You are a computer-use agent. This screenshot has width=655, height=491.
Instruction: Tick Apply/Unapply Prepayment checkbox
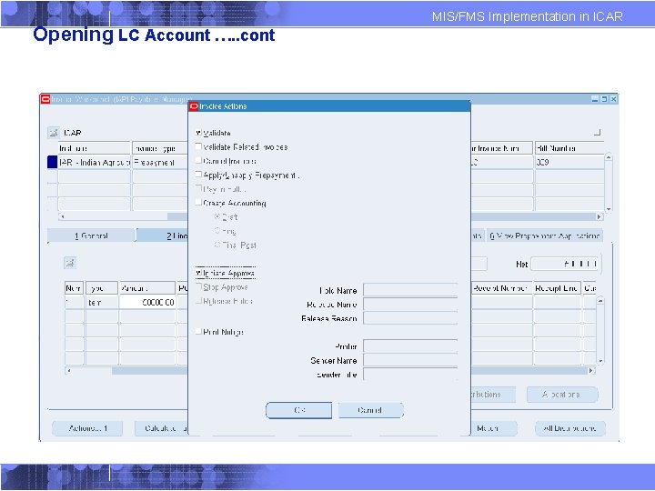pos(199,175)
